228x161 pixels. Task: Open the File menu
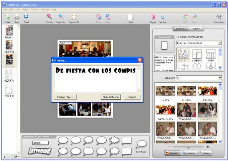5,10
